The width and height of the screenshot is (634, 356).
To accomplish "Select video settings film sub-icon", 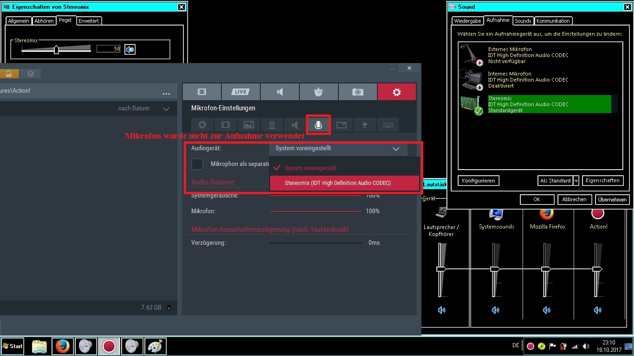I will pyautogui.click(x=226, y=125).
